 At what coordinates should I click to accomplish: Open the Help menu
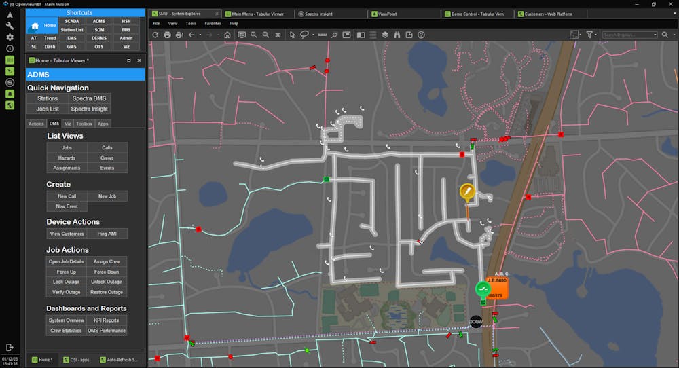point(234,23)
